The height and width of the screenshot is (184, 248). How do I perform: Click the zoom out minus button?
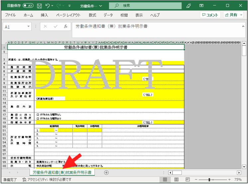[196, 180]
